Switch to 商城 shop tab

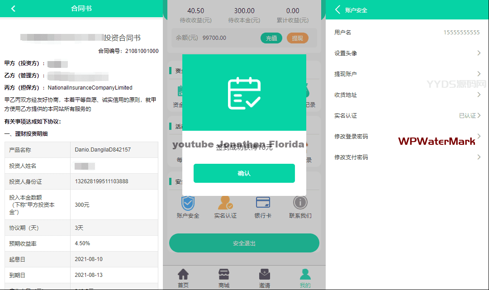coord(224,278)
